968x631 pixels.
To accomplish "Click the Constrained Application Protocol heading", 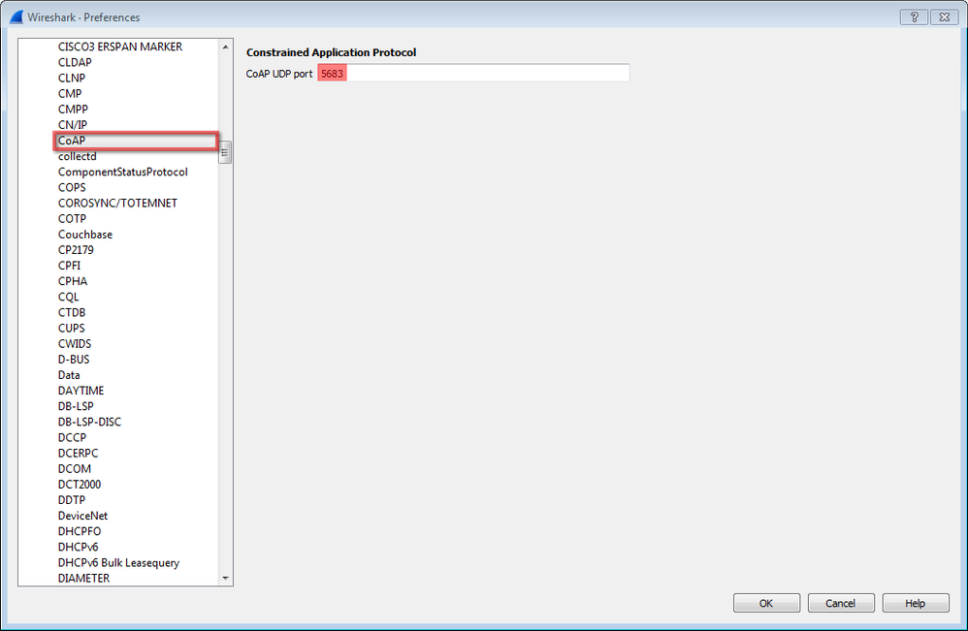I will pos(331,52).
